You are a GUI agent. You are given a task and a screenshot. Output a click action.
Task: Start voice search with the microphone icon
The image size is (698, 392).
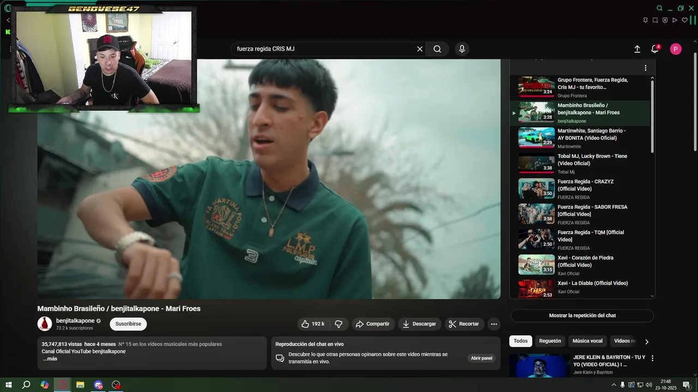pyautogui.click(x=462, y=49)
